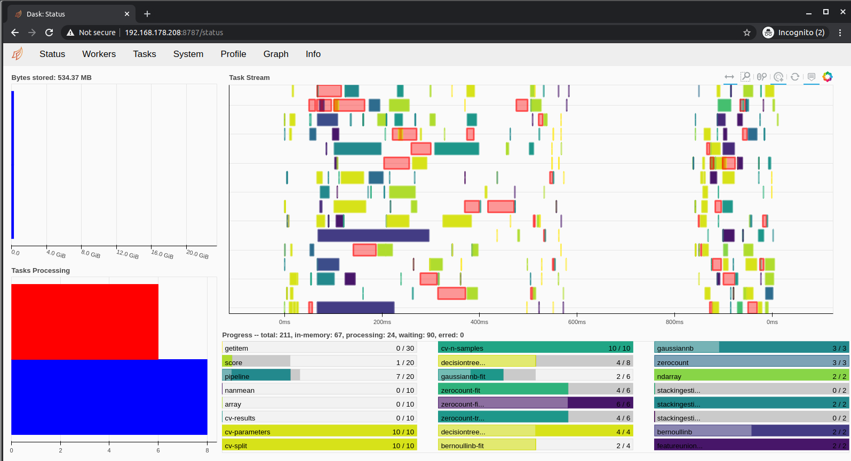Reload the dashboard page
Screen dimensions: 851x461
click(49, 33)
